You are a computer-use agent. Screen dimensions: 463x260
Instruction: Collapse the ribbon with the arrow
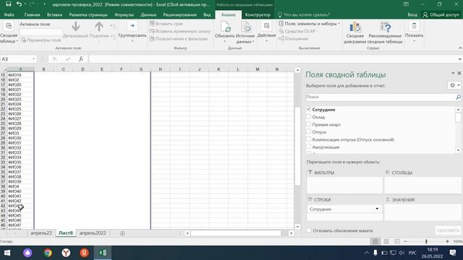click(x=460, y=48)
